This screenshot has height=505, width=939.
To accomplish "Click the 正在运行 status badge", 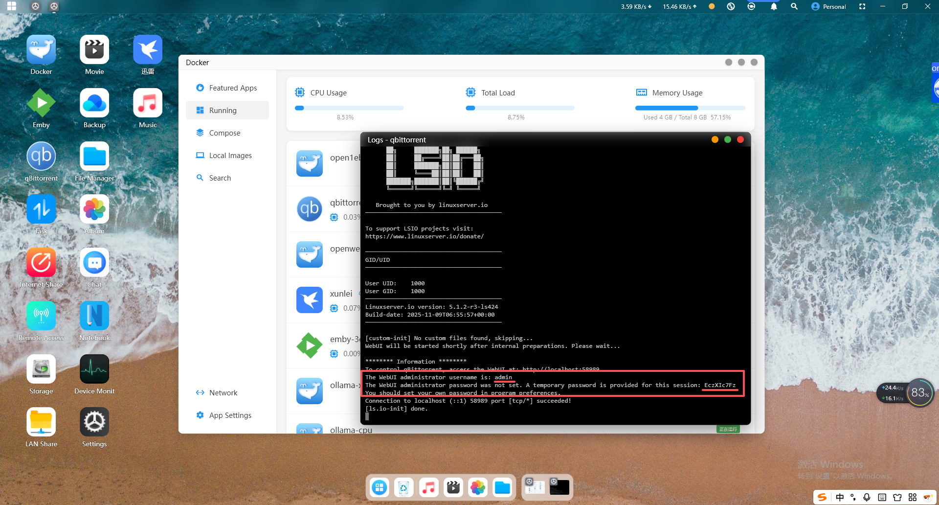I will click(x=728, y=429).
